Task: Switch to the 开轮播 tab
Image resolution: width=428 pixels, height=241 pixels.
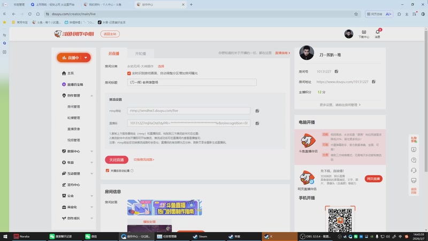Action: pos(140,54)
